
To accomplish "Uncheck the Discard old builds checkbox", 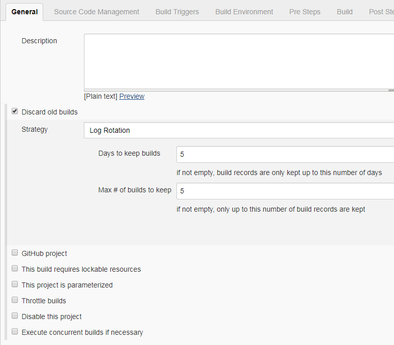I will (x=15, y=111).
